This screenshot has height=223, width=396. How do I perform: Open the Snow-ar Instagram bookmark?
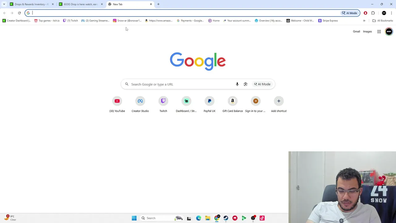pyautogui.click(x=127, y=21)
